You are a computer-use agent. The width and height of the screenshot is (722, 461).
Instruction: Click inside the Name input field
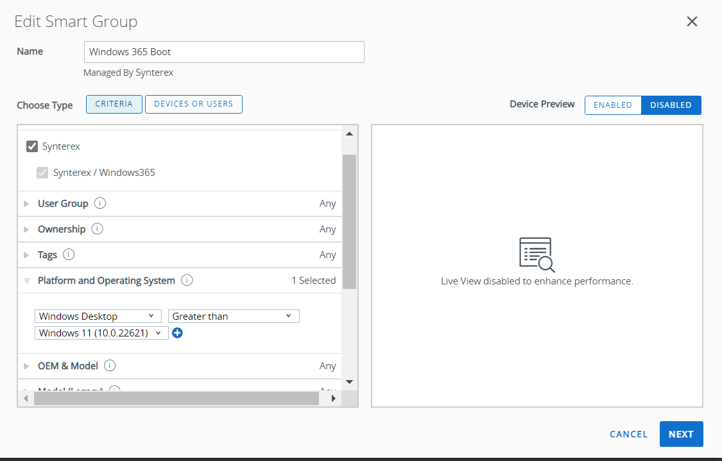224,52
